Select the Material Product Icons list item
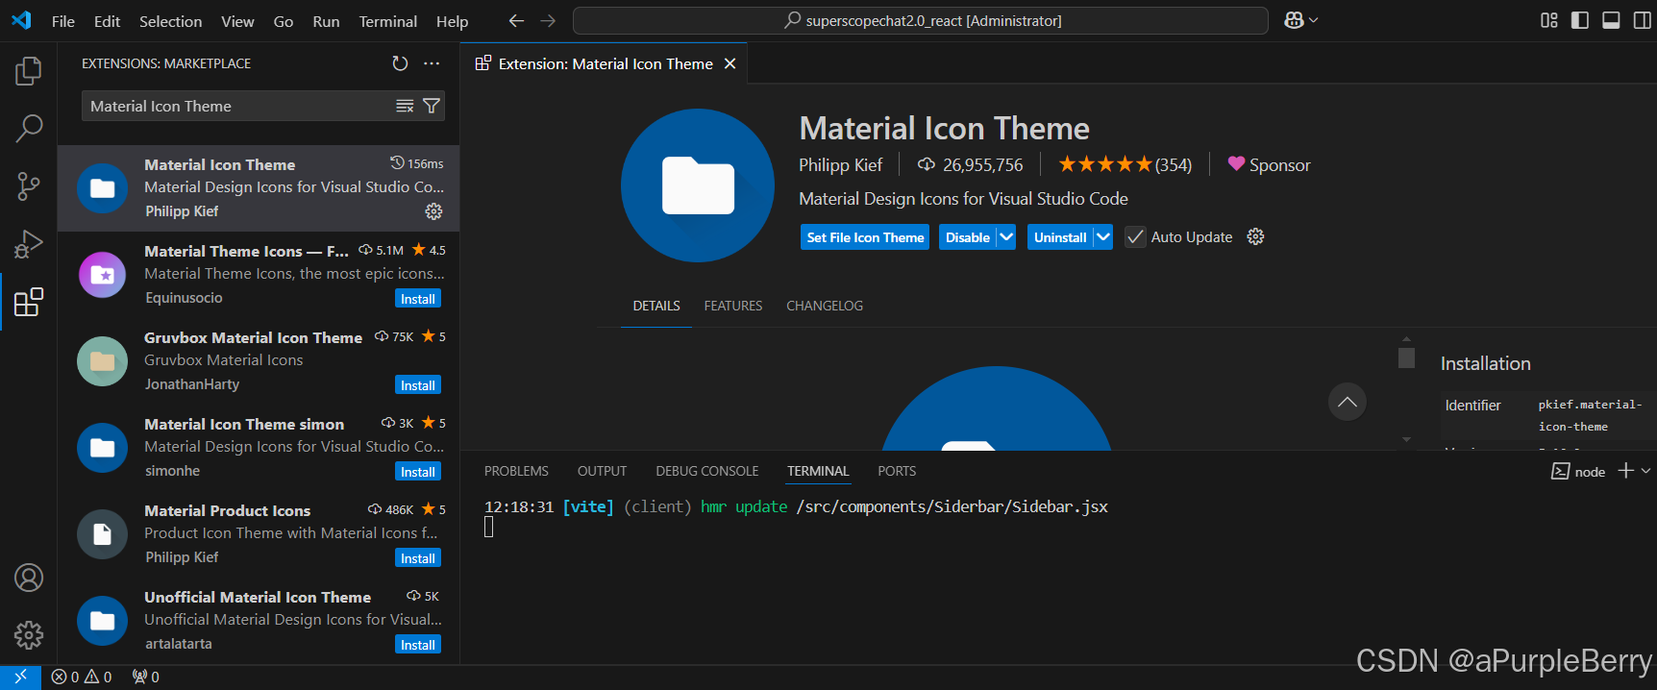 click(259, 534)
